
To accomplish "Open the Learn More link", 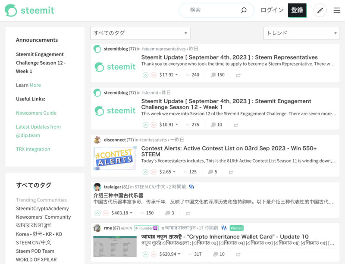I will coord(35,85).
